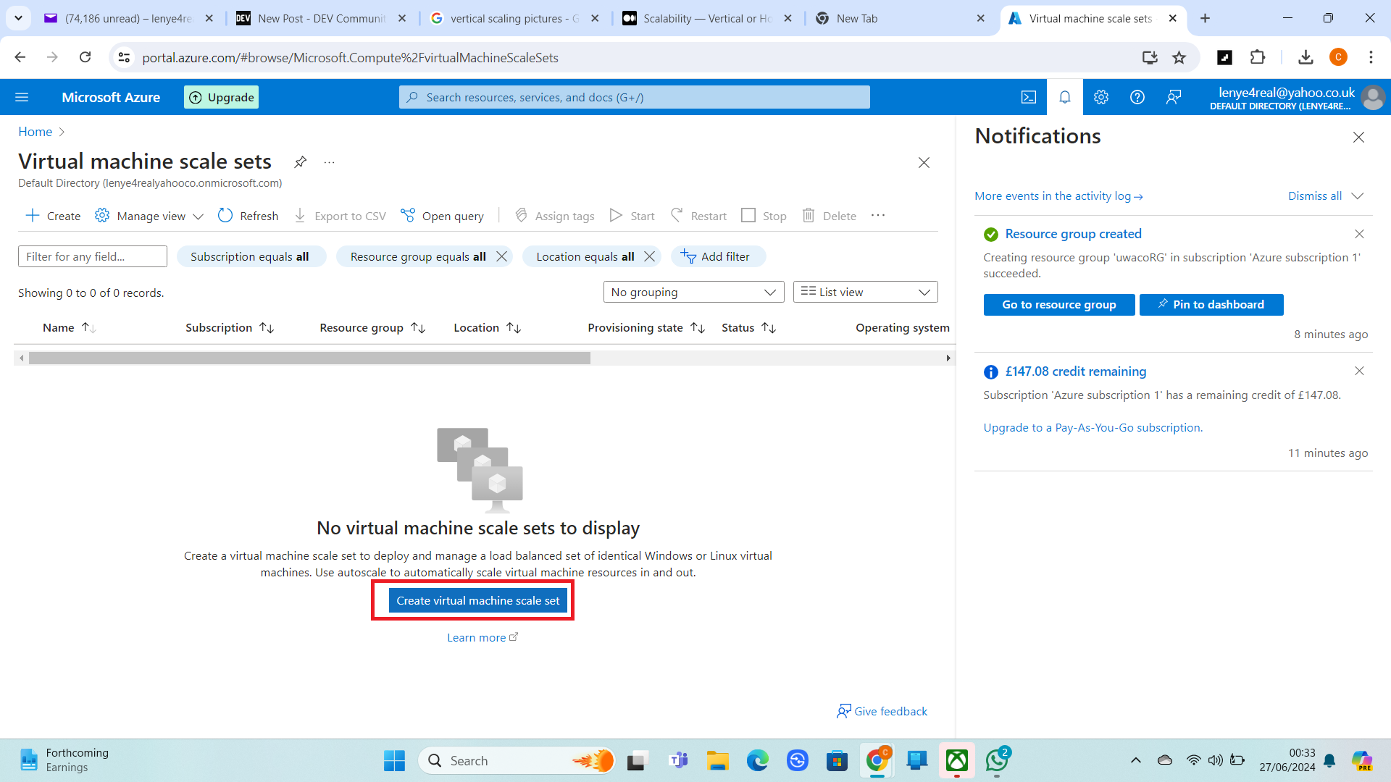Remove the Resource group equals all filter
1391x782 pixels.
pos(501,256)
